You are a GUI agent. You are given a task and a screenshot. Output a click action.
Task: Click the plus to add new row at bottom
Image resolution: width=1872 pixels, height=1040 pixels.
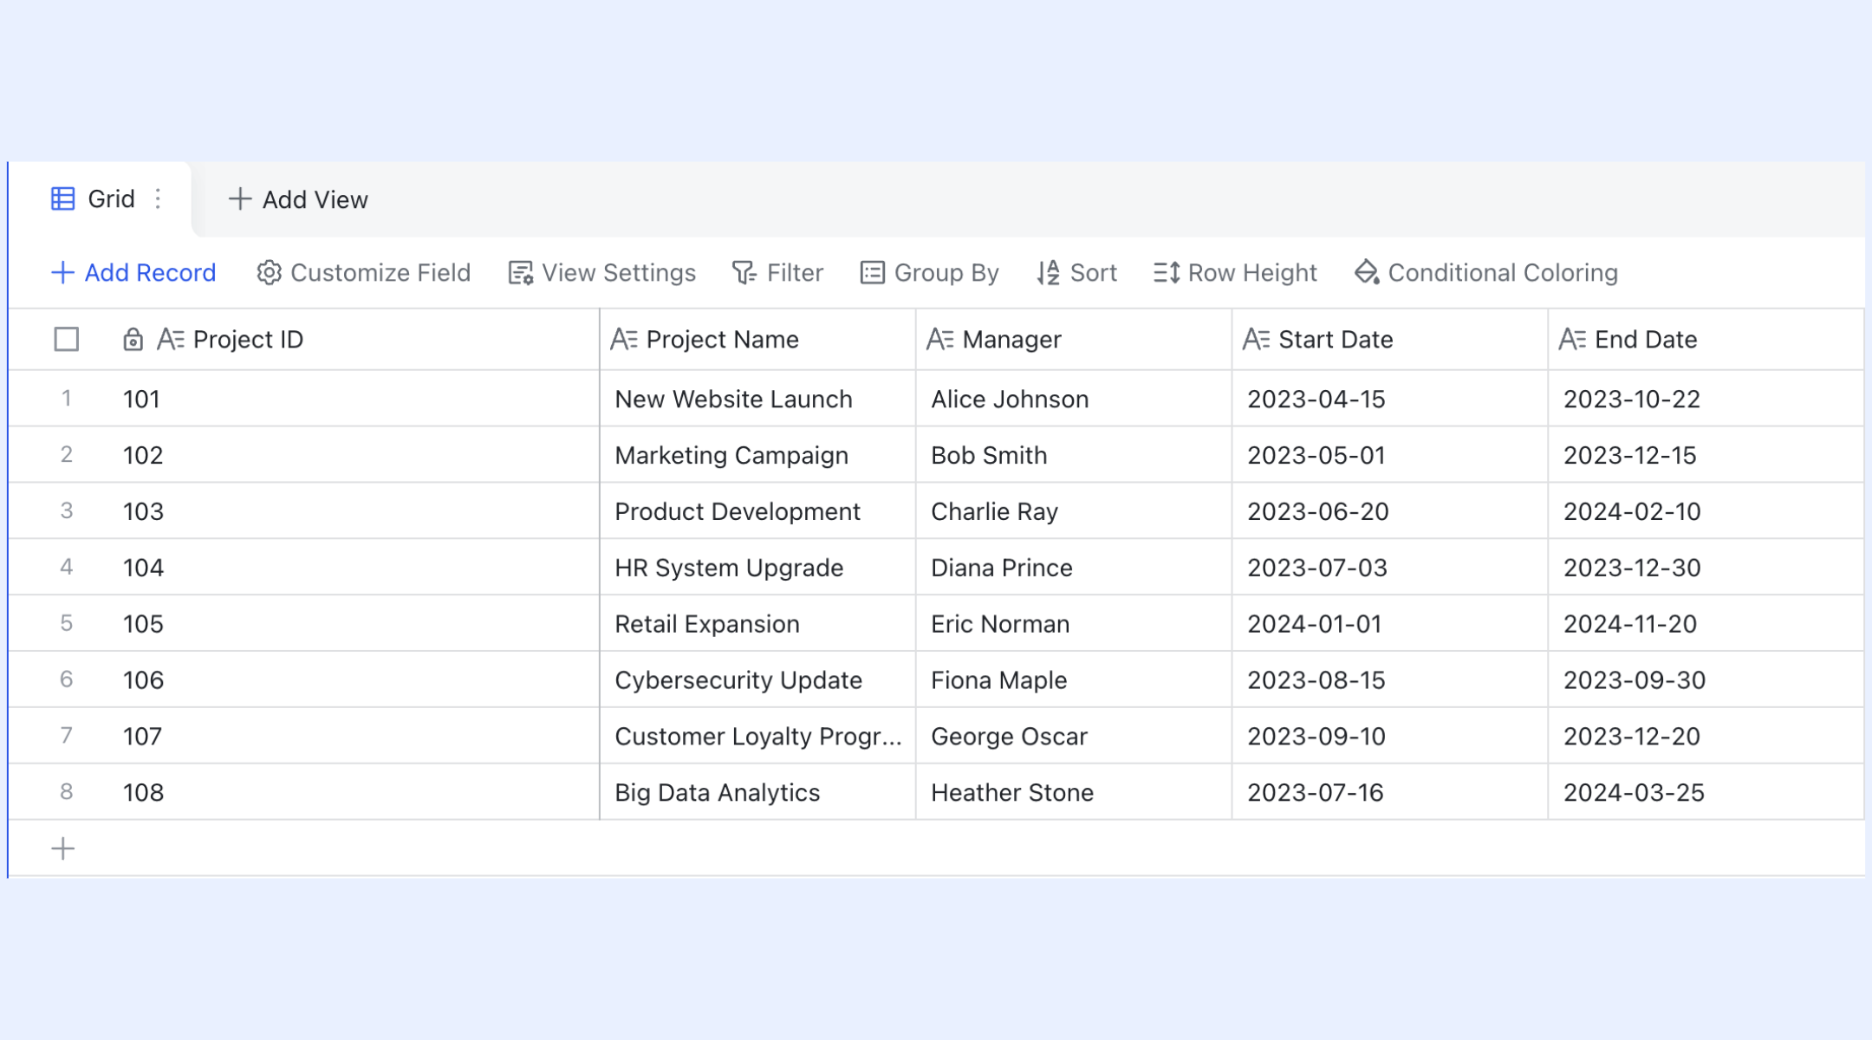coord(63,848)
